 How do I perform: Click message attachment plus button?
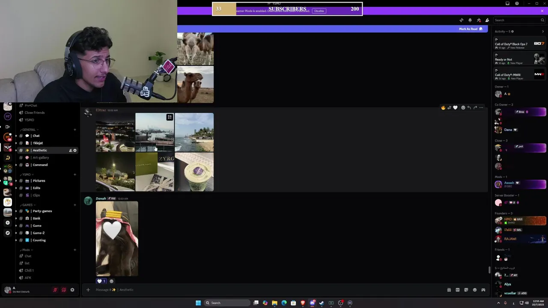pos(88,290)
